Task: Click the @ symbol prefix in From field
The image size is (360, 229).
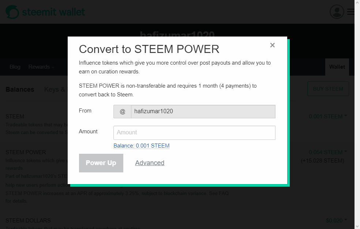Action: (122, 112)
